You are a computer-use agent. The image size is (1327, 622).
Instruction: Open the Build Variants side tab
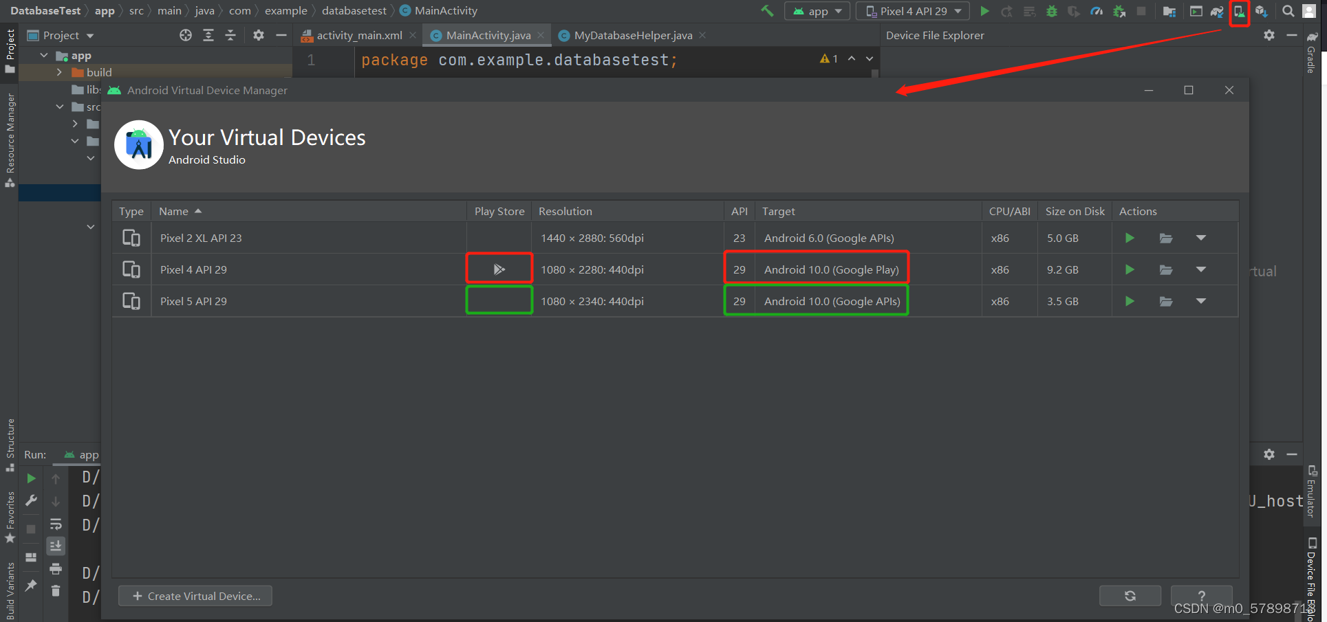10,591
